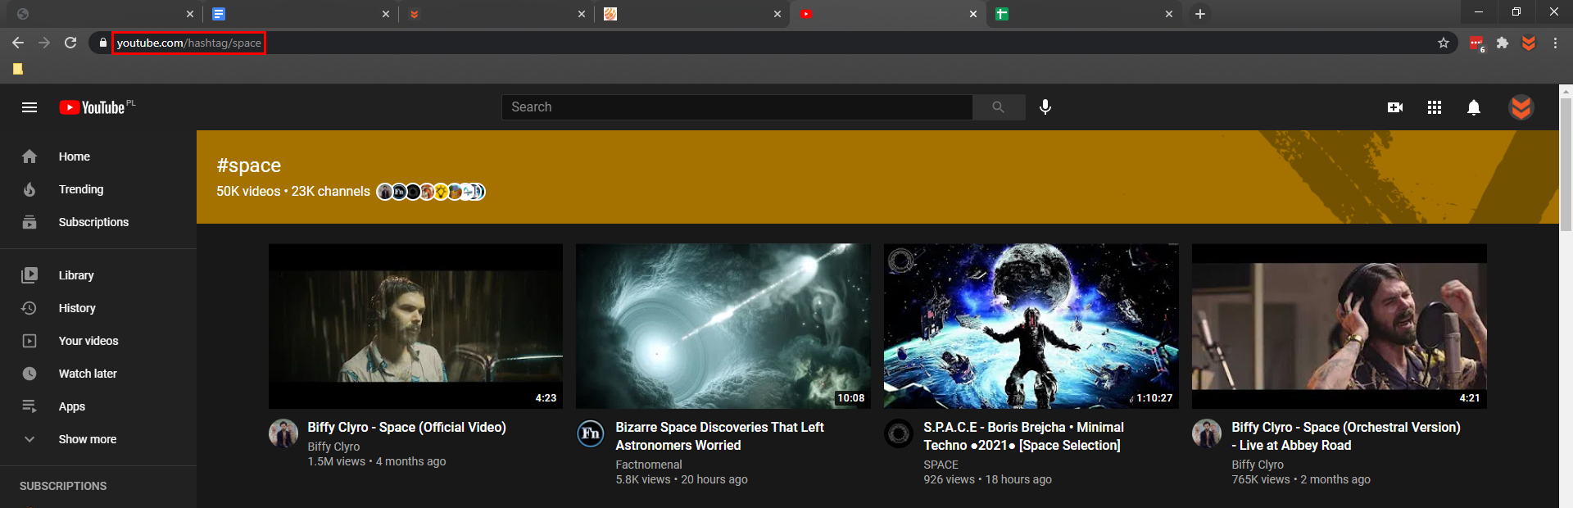This screenshot has height=508, width=1573.
Task: Open Apps playlist in sidebar
Action: pos(98,406)
